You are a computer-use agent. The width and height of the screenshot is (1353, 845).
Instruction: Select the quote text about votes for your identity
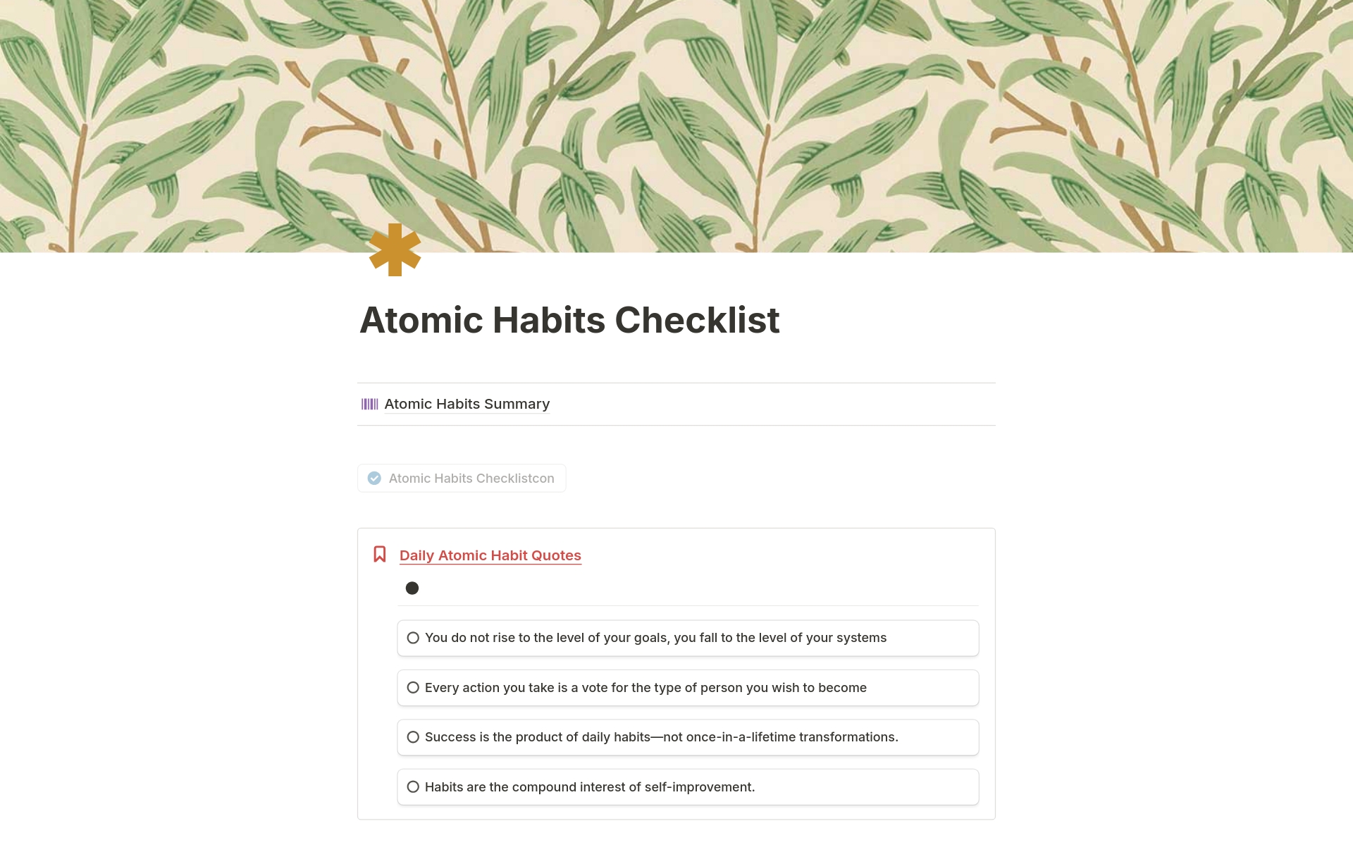click(645, 687)
